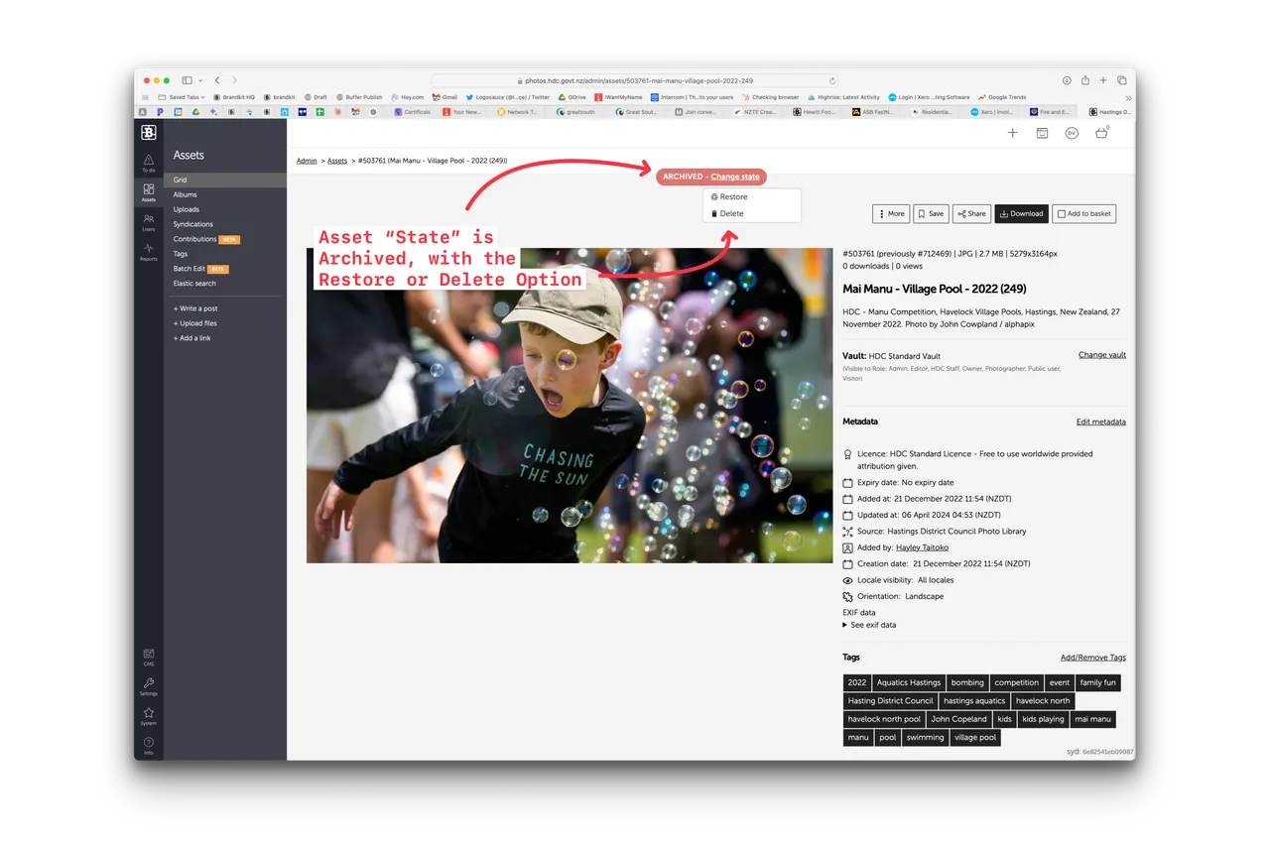Click the plus icon in the top toolbar

(x=1012, y=132)
